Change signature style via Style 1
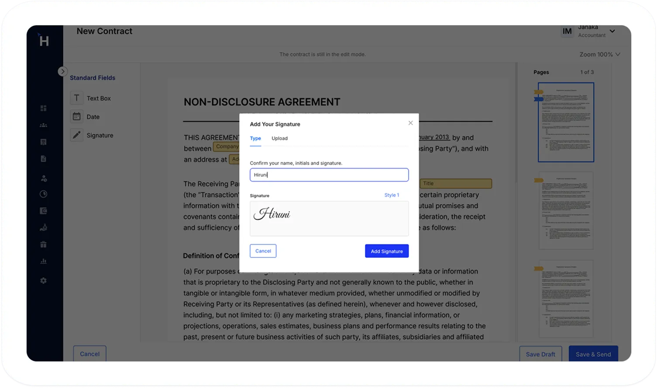This screenshot has width=657, height=388. pos(392,195)
